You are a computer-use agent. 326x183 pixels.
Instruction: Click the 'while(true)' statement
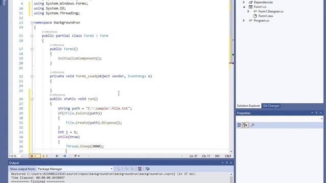(69, 137)
